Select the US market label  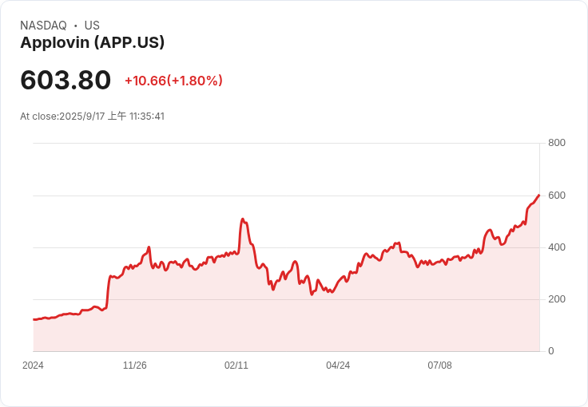[x=92, y=26]
